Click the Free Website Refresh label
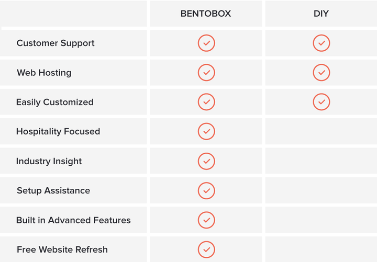Viewport: 377px width, 262px height. 62,250
